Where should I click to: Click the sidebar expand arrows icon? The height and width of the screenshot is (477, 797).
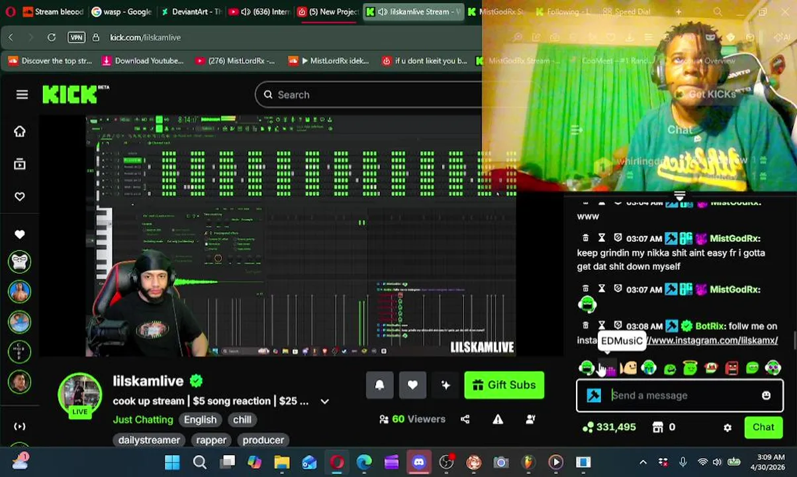(20, 426)
